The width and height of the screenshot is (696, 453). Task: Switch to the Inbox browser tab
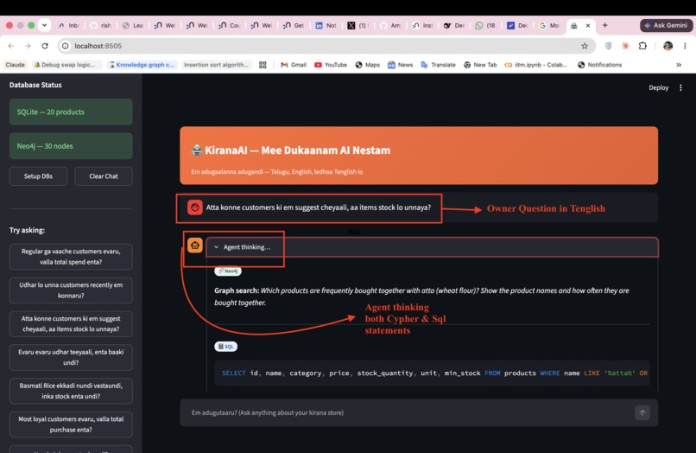coord(68,25)
